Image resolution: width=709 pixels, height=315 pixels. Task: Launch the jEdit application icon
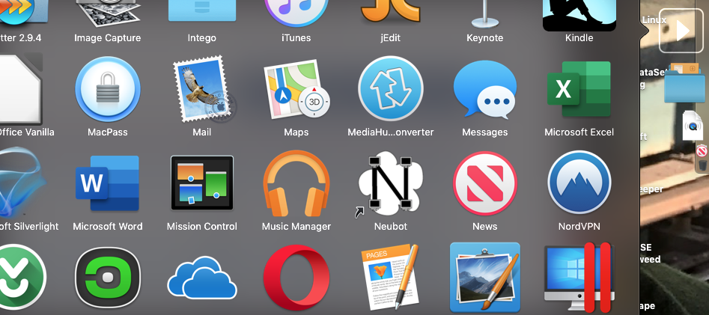(x=391, y=11)
